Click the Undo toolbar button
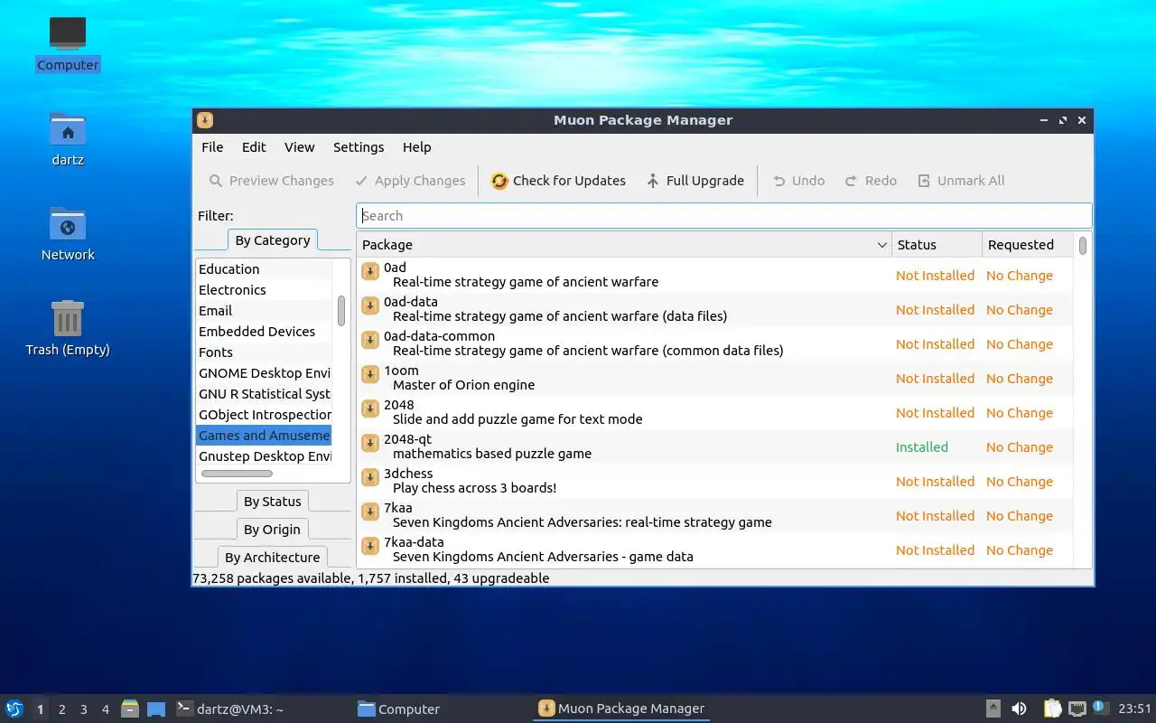This screenshot has height=723, width=1156. (798, 181)
